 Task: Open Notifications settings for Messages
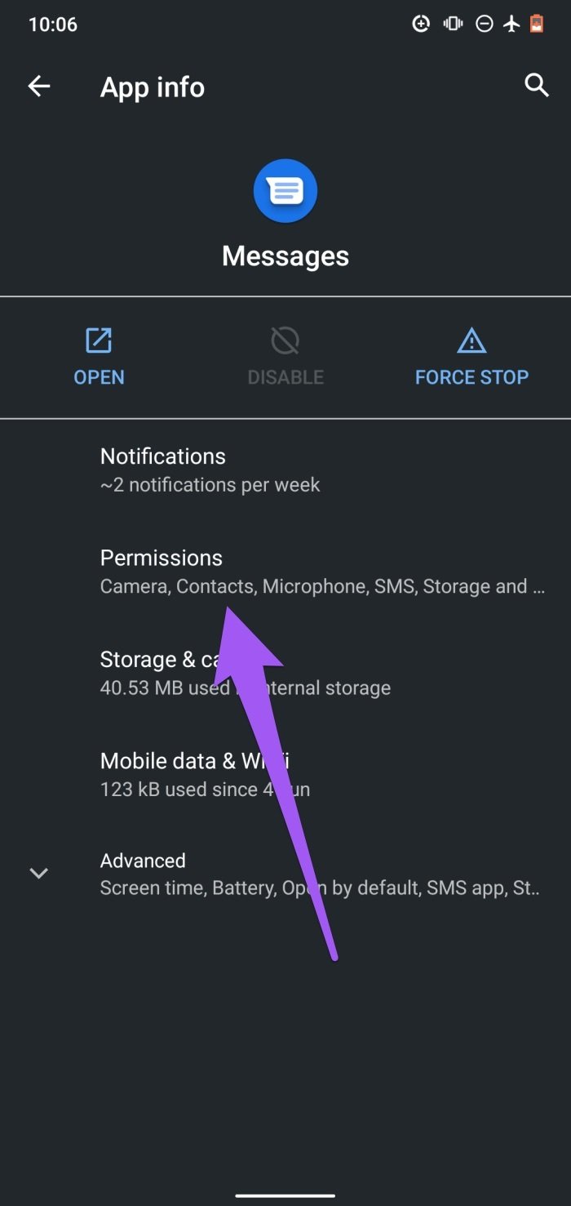pyautogui.click(x=162, y=456)
